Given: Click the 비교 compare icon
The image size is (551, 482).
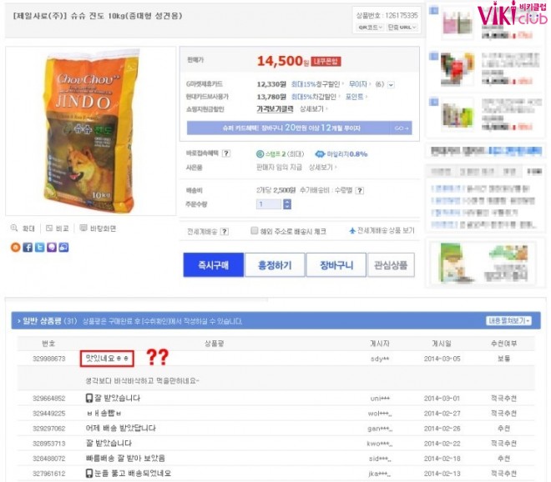Looking at the screenshot, I should click(x=49, y=228).
